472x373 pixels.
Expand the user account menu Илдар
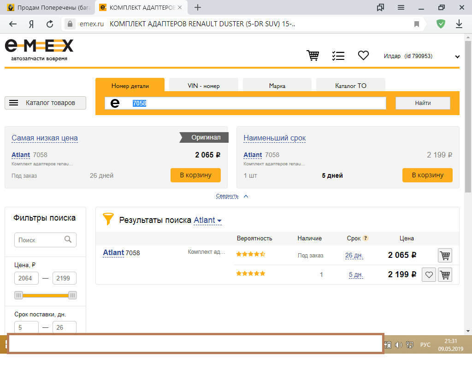pyautogui.click(x=457, y=57)
